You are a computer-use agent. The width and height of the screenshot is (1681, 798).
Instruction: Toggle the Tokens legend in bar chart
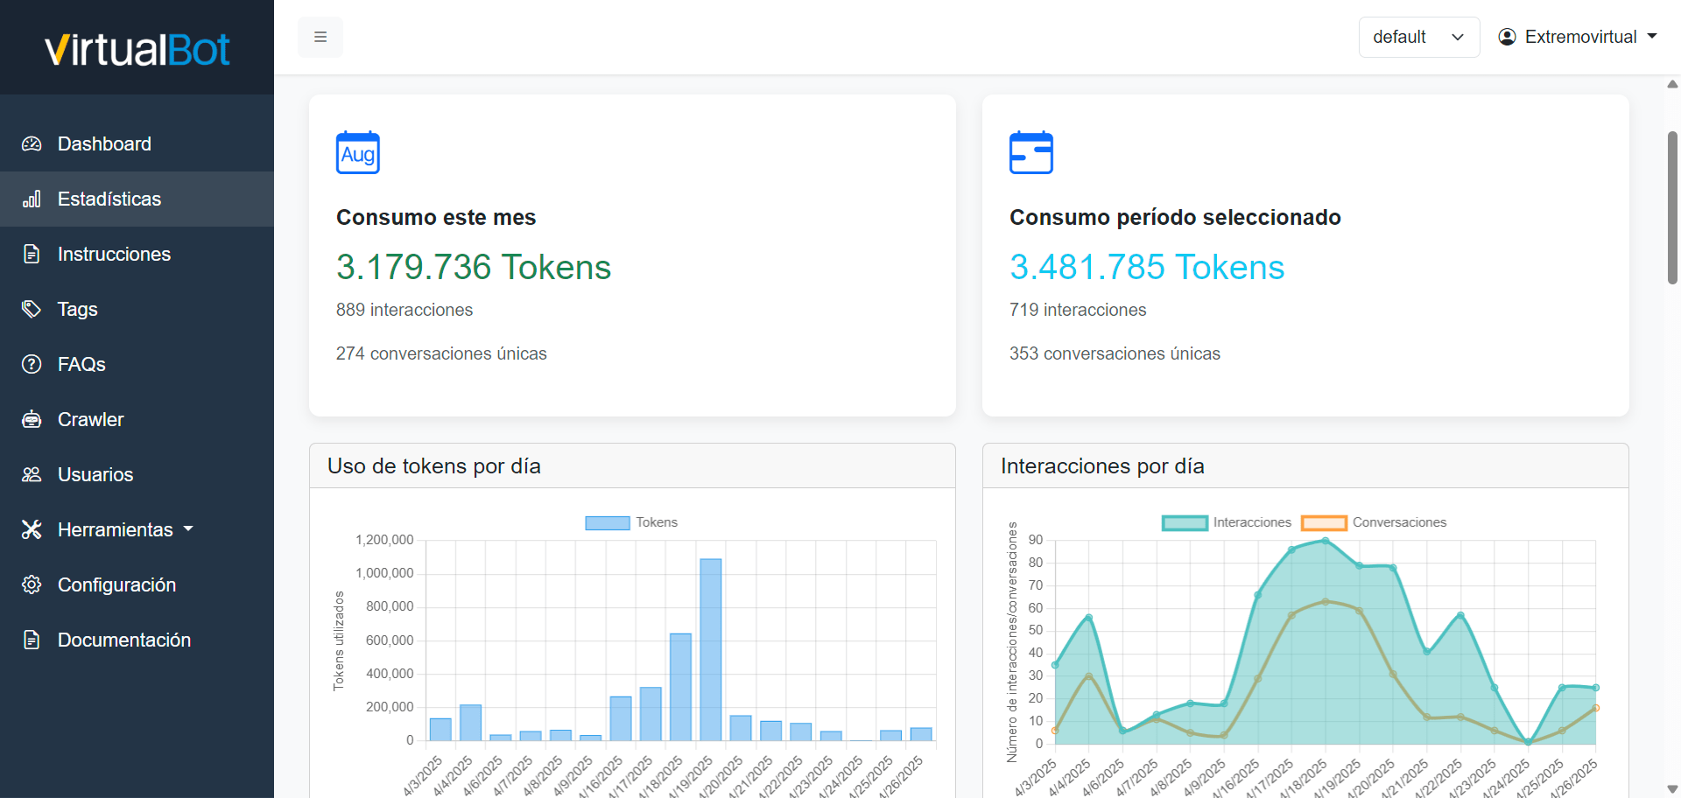tap(631, 522)
